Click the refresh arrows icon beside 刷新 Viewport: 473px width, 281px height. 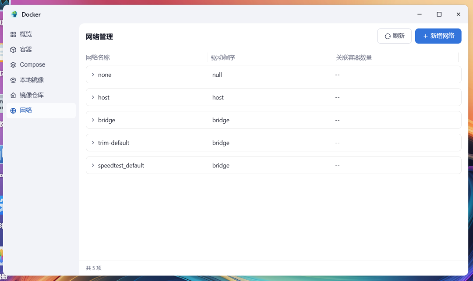coord(388,36)
